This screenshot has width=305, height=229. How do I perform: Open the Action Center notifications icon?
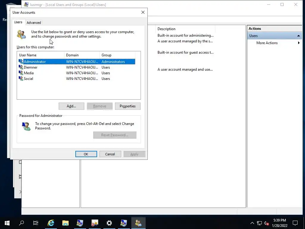click(x=295, y=223)
